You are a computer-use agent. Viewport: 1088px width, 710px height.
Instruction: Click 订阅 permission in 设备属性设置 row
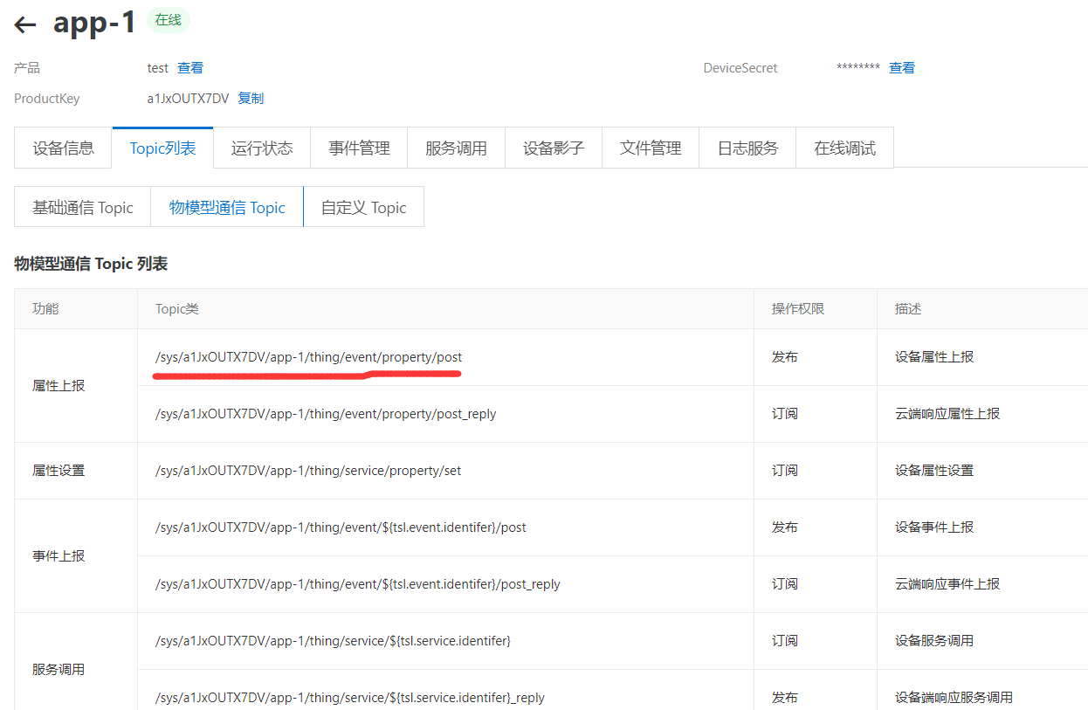784,470
